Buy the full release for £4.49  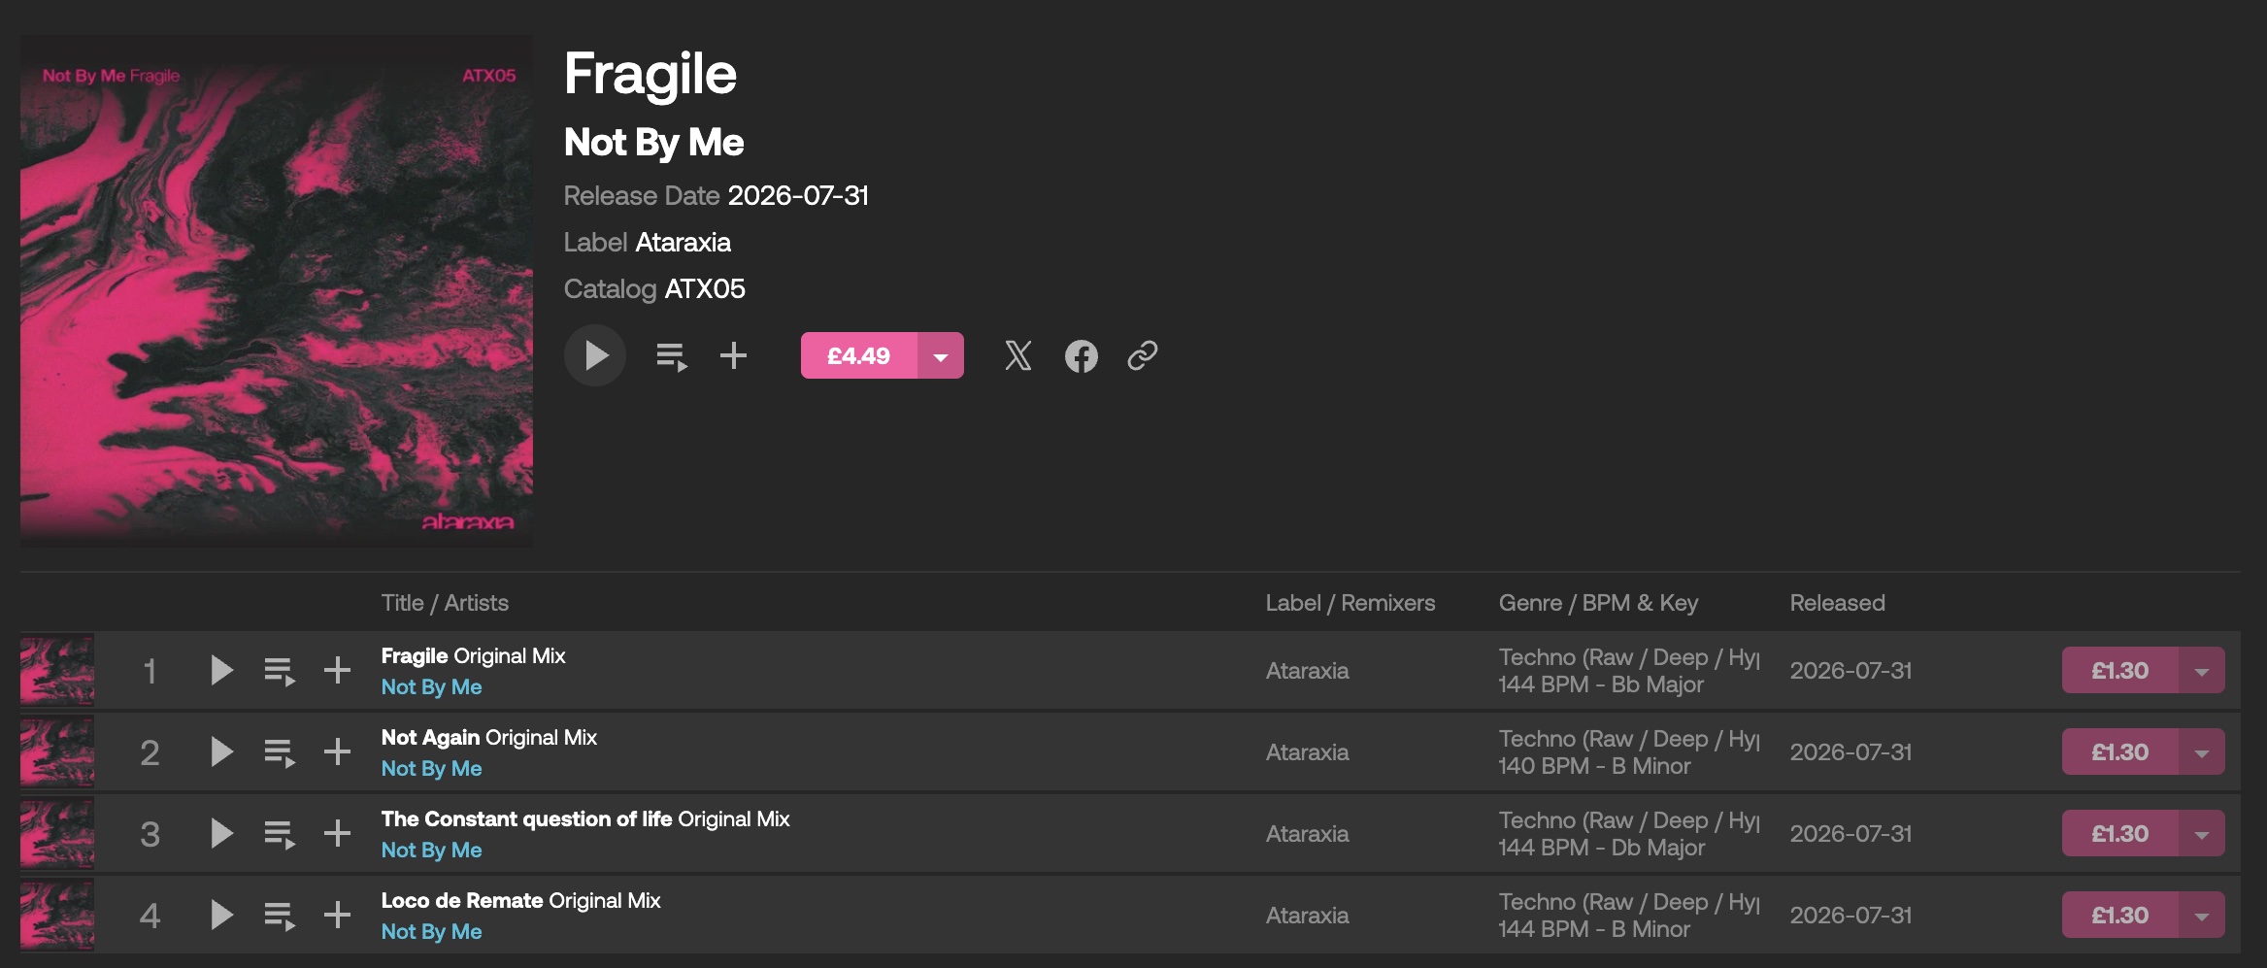click(858, 355)
